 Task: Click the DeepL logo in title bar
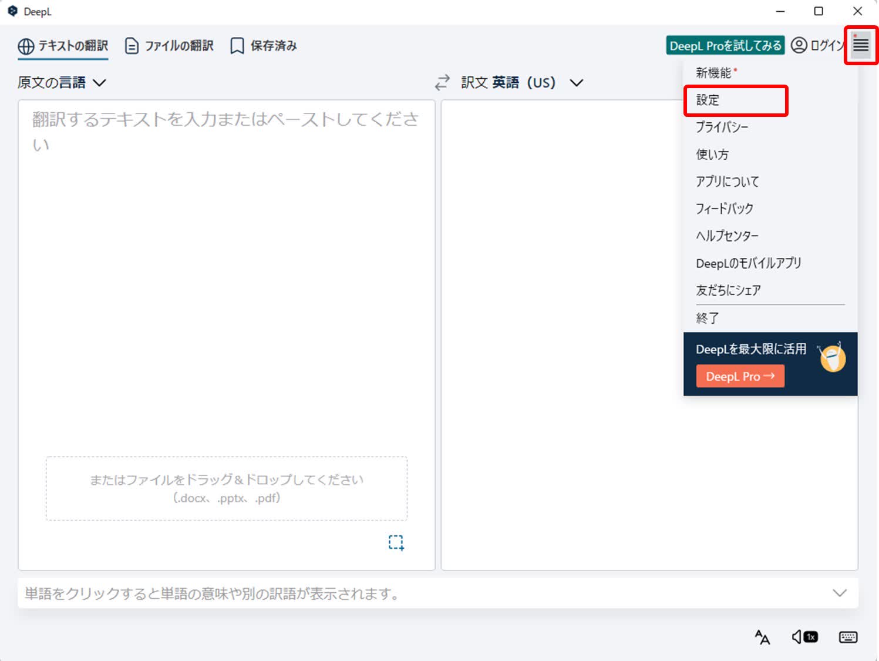pos(12,11)
